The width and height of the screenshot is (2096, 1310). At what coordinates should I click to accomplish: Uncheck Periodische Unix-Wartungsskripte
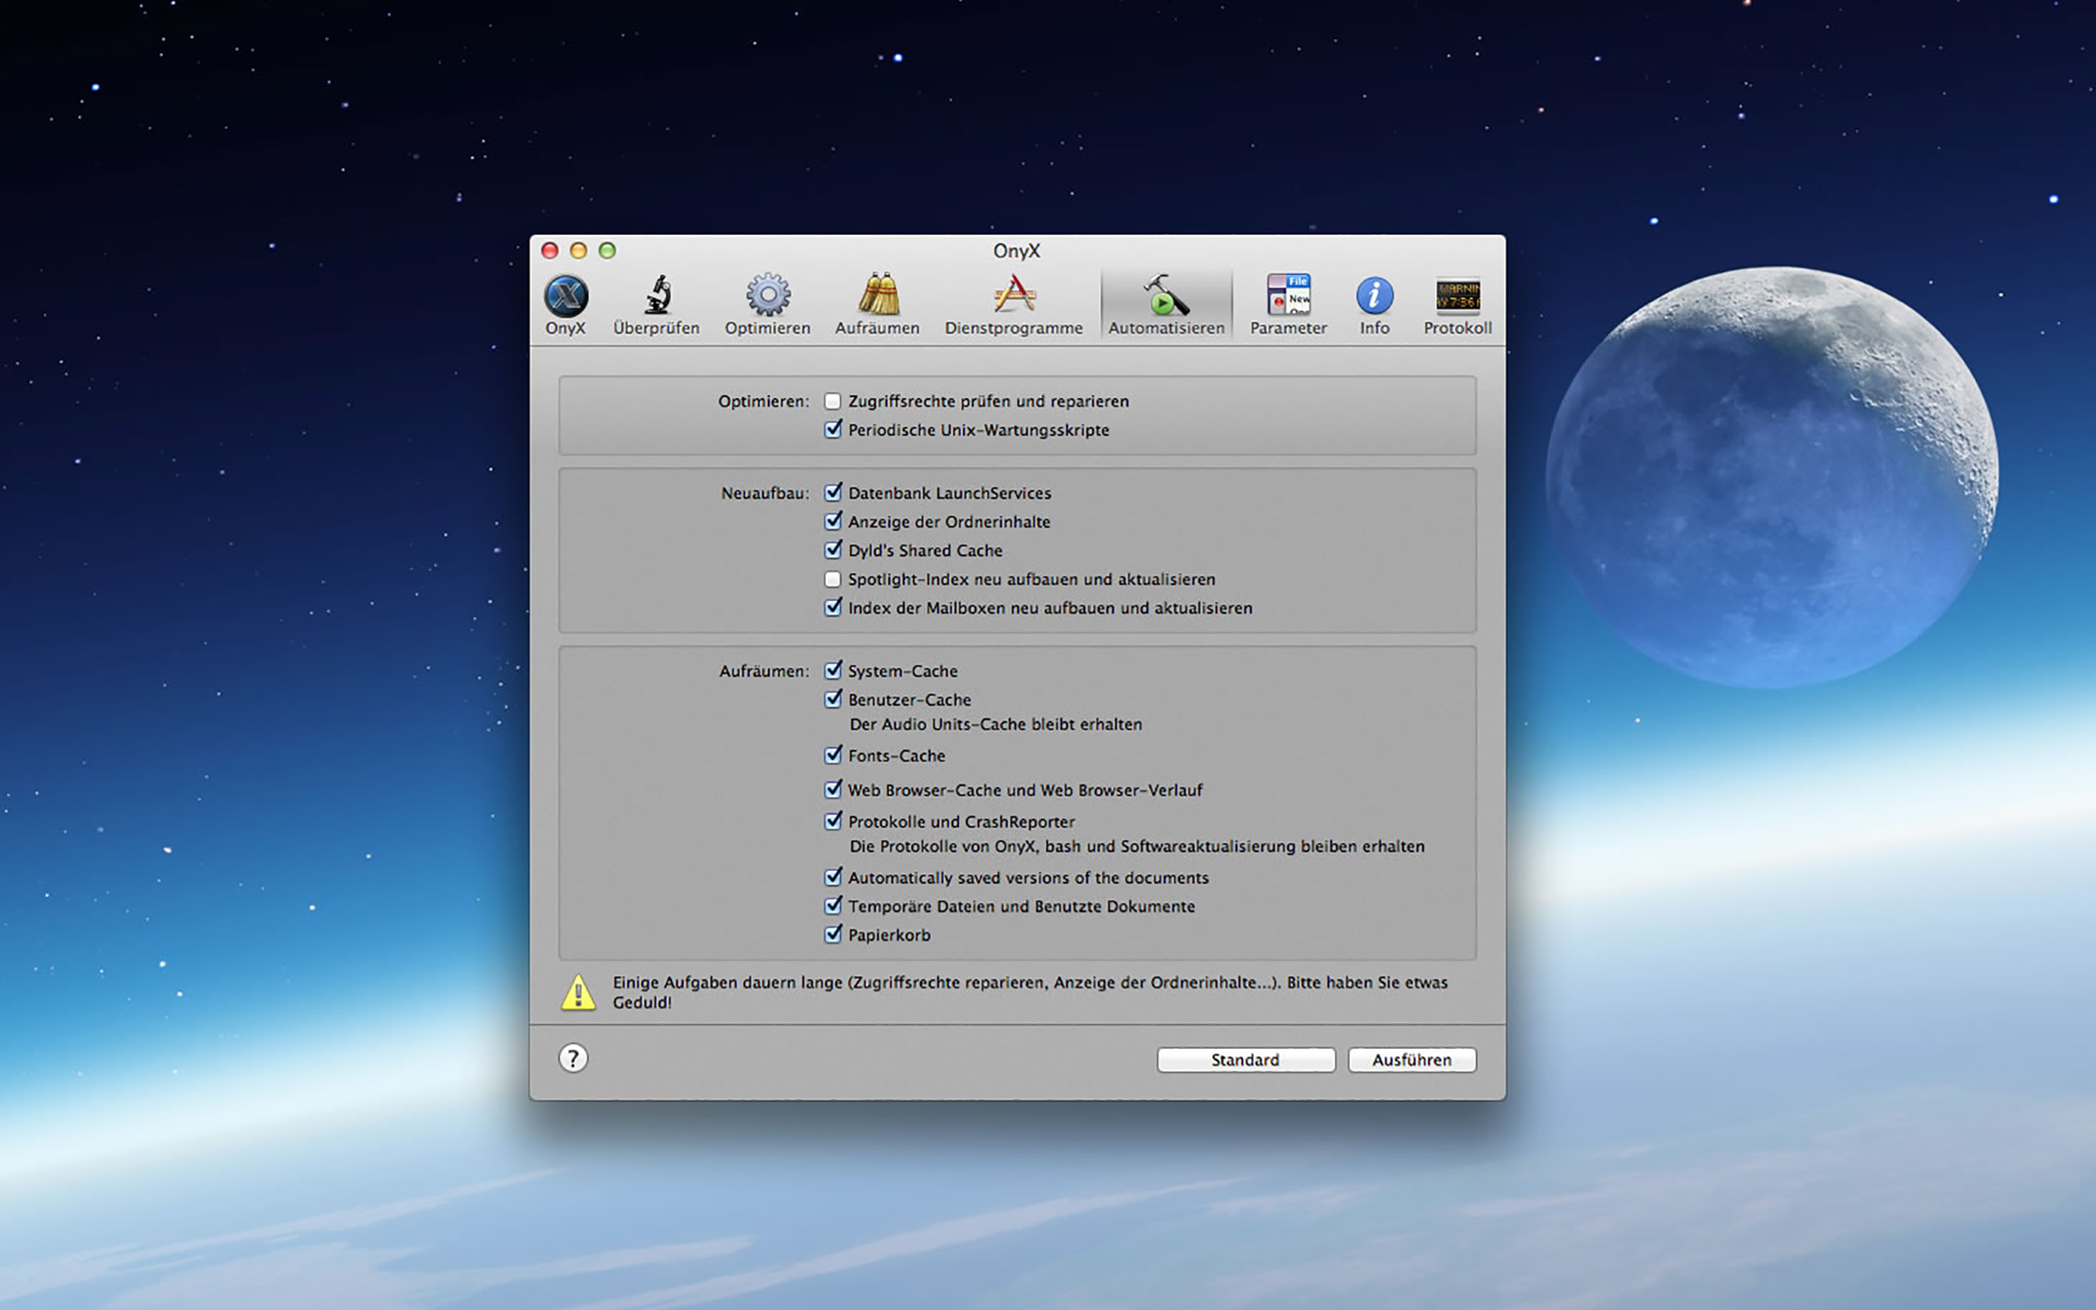click(833, 430)
